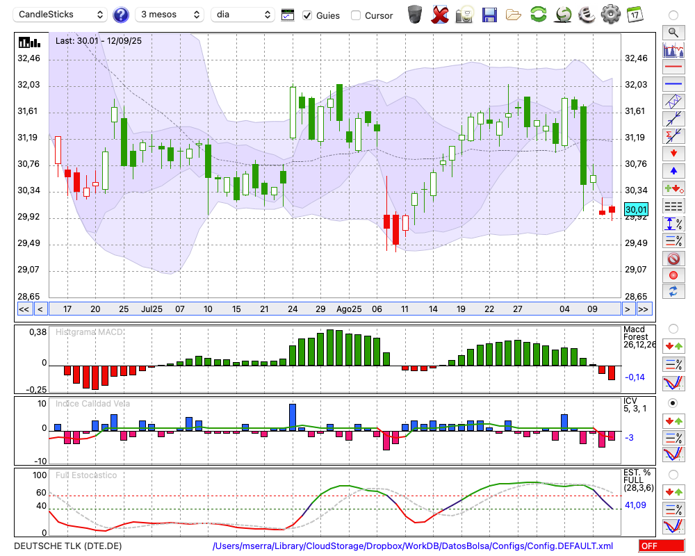Open the CandleSticks chart type dropdown
695x556 pixels.
(60, 15)
